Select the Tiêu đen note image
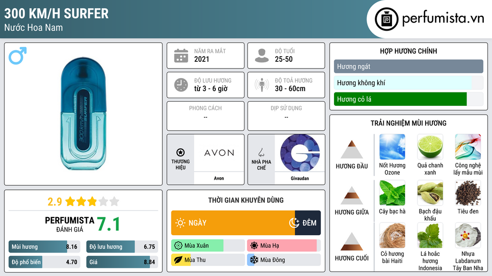The image size is (492, 276). click(468, 193)
